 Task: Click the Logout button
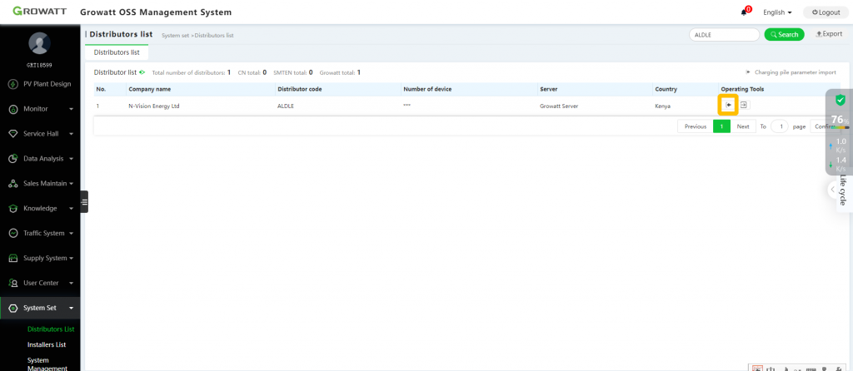pos(826,12)
